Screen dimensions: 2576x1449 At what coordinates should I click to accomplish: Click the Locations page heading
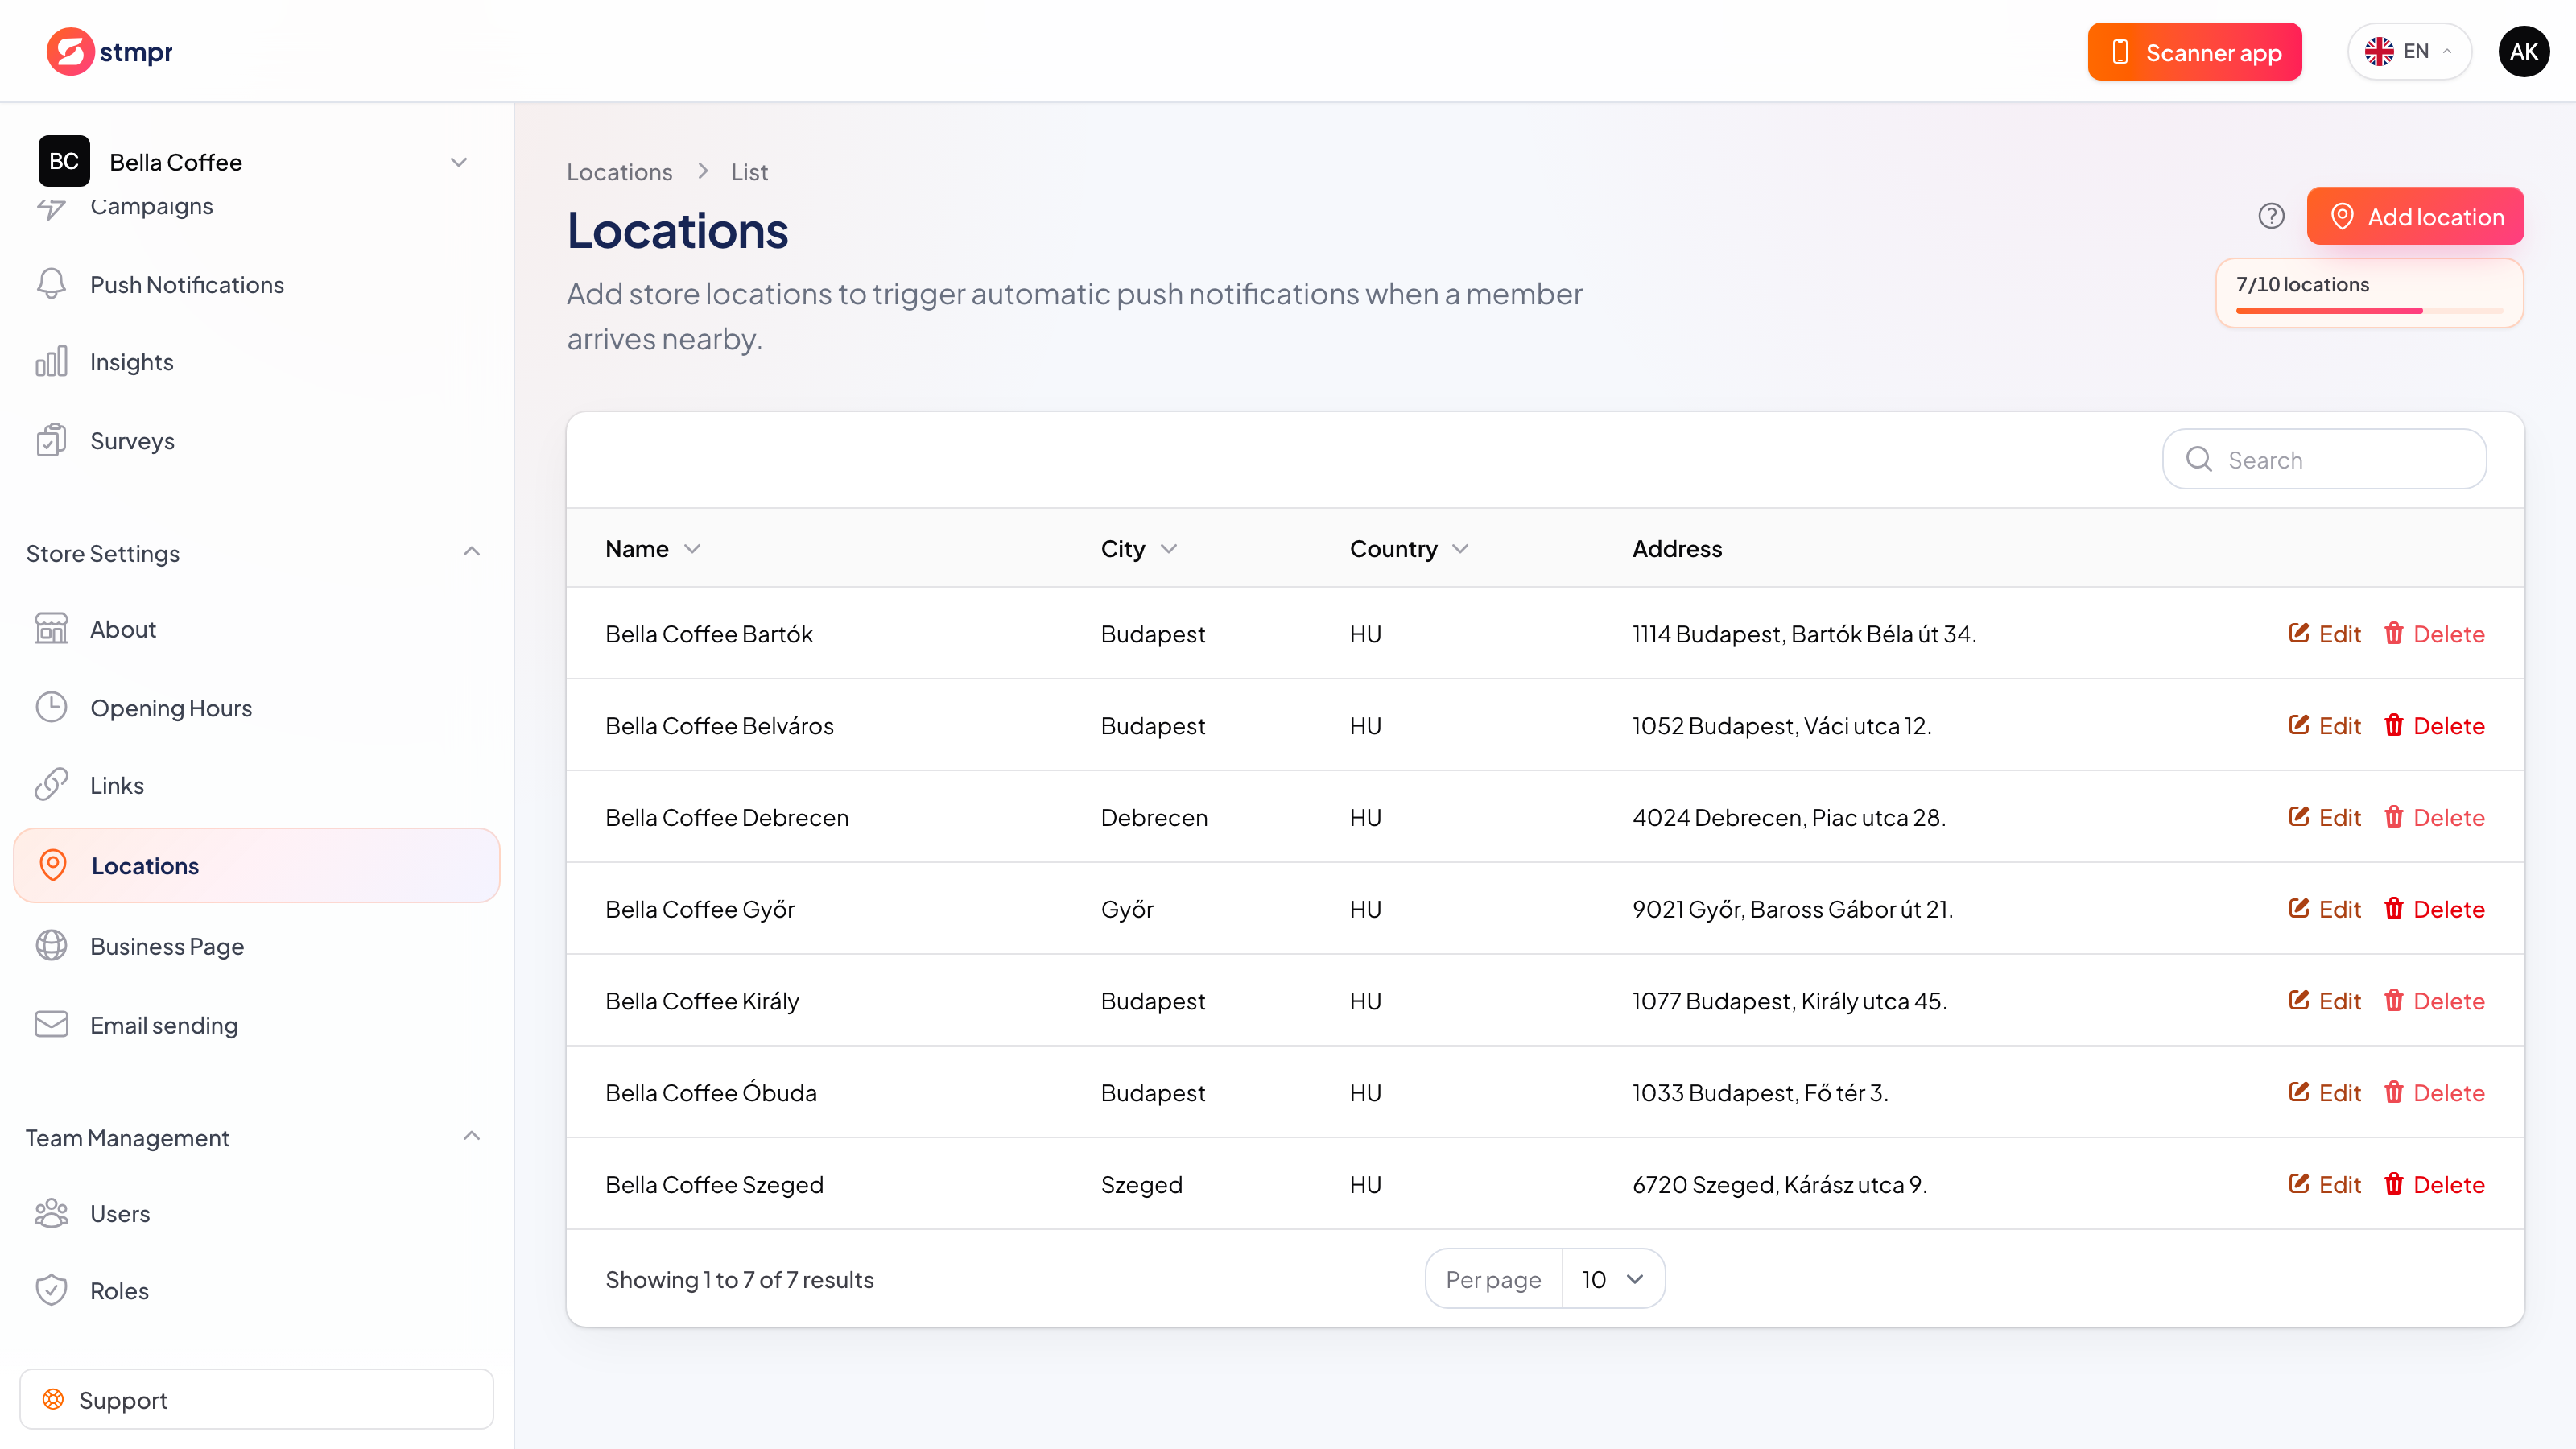(678, 230)
